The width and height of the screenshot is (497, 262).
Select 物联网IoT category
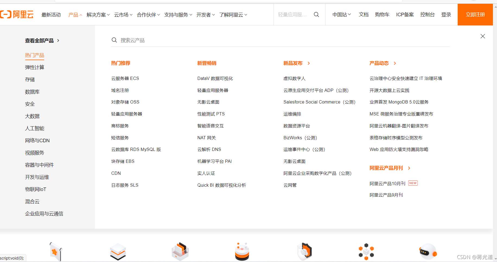coord(36,189)
